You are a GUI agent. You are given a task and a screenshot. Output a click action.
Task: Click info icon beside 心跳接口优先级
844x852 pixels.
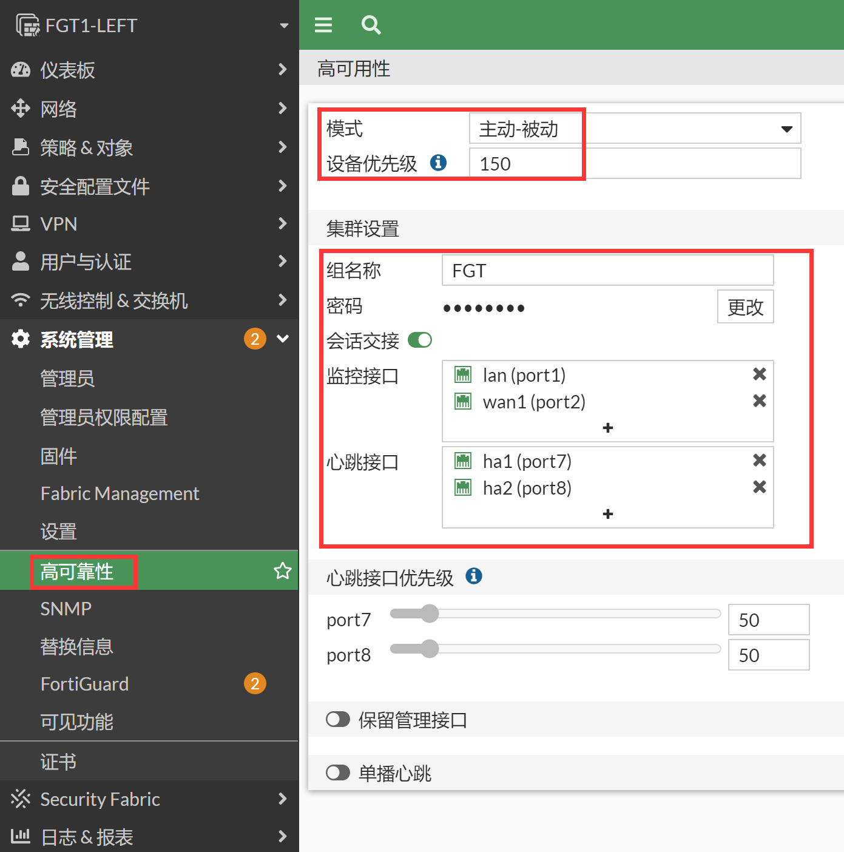(x=474, y=576)
